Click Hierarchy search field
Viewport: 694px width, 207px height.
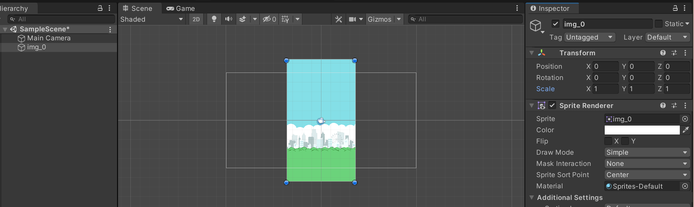click(x=62, y=19)
